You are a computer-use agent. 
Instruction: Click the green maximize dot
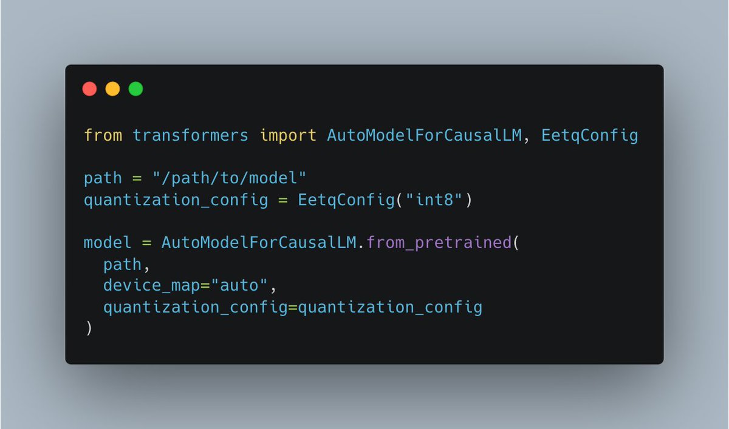pyautogui.click(x=135, y=89)
